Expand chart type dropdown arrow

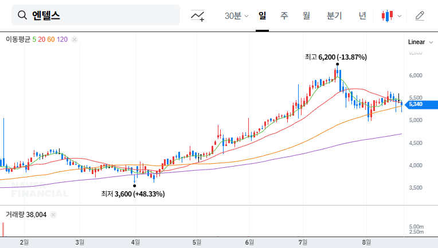(400, 16)
